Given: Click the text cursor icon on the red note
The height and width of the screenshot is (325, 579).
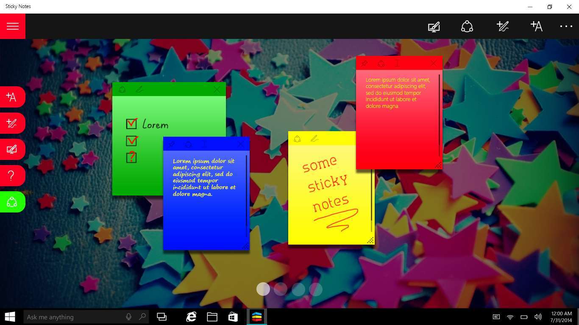Looking at the screenshot, I should point(397,63).
